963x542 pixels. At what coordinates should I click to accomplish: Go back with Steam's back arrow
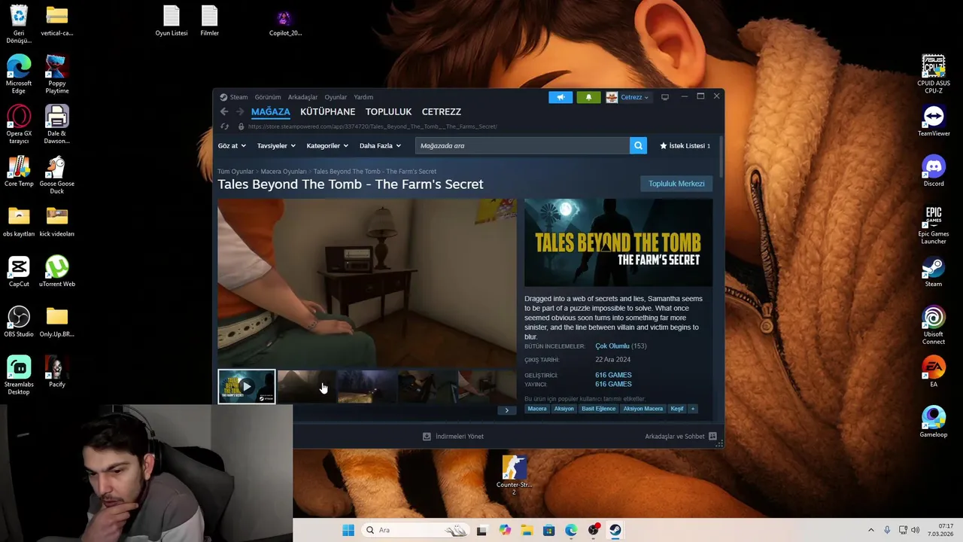(x=223, y=111)
